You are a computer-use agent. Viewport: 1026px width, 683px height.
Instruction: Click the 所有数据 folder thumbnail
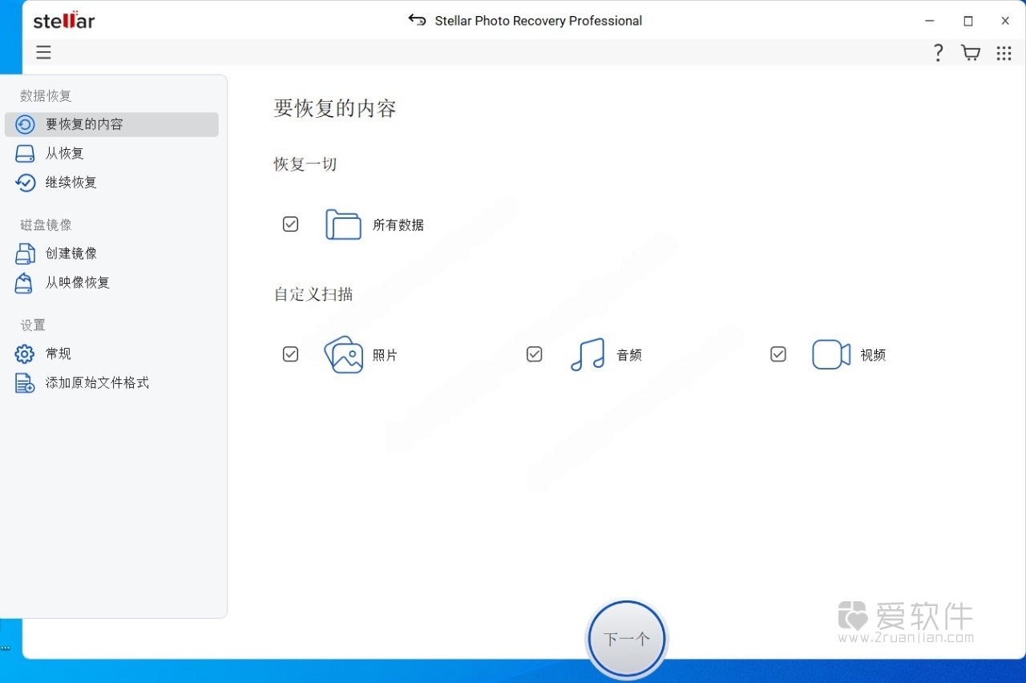coord(343,224)
